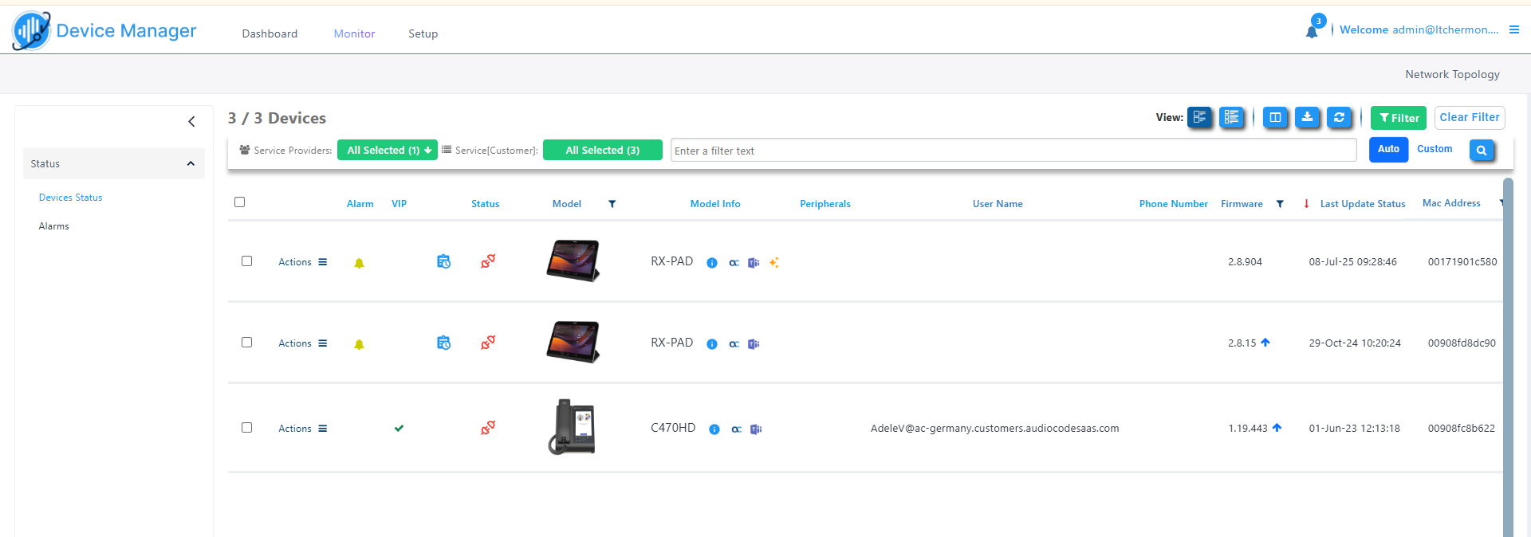Open the column chooser icon button
The image size is (1531, 537).
(x=1275, y=118)
